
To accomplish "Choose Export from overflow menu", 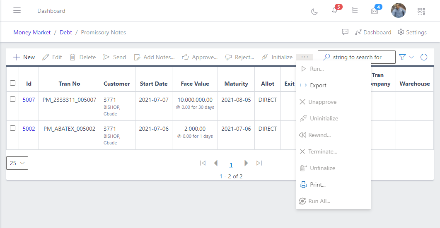I will click(334, 85).
